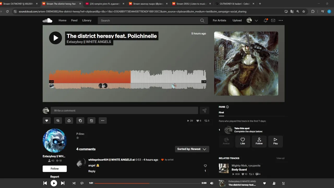The width and height of the screenshot is (334, 188).
Task: Copy link of the track
Action: (80, 121)
